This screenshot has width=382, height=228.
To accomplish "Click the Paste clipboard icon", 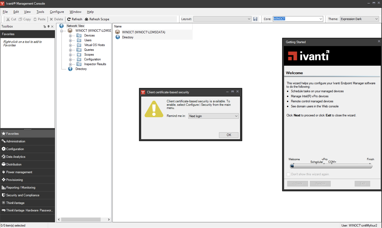I will [x=35, y=19].
